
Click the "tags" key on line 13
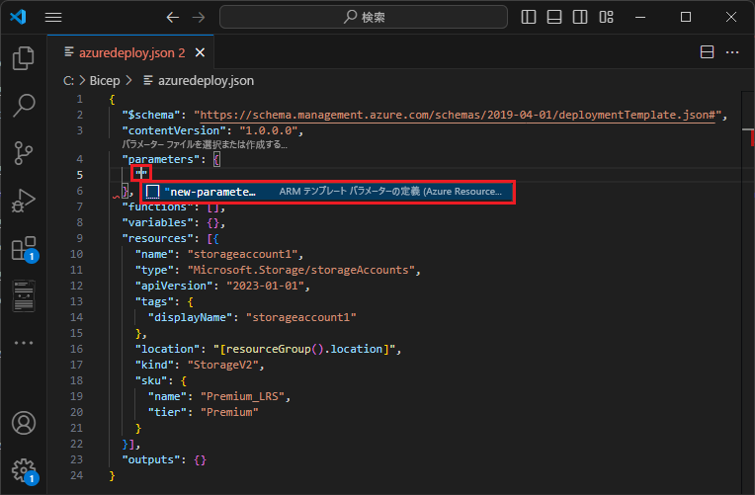pos(154,302)
